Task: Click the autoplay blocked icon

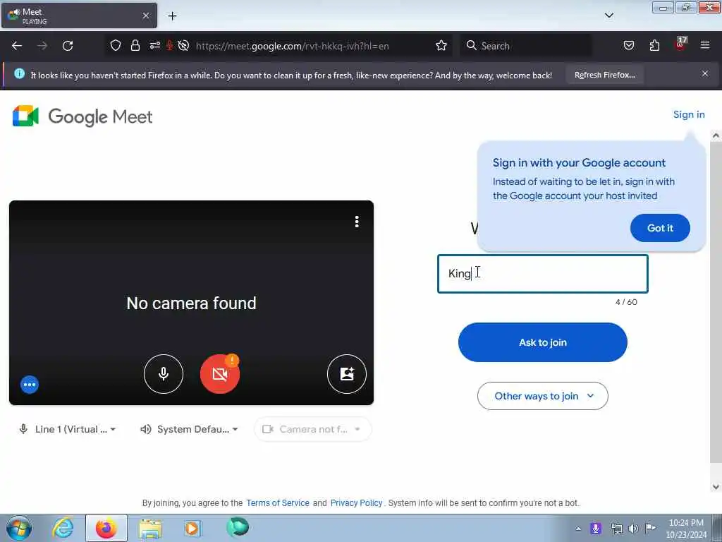Action: [x=183, y=46]
